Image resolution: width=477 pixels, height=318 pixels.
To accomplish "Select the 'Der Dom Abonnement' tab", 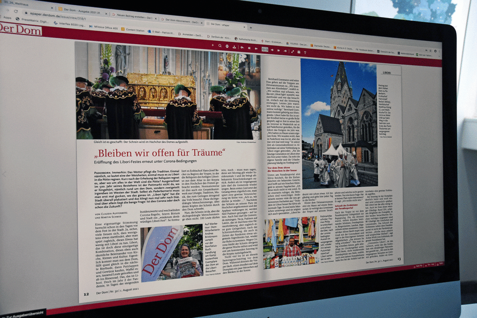I will coord(180,20).
